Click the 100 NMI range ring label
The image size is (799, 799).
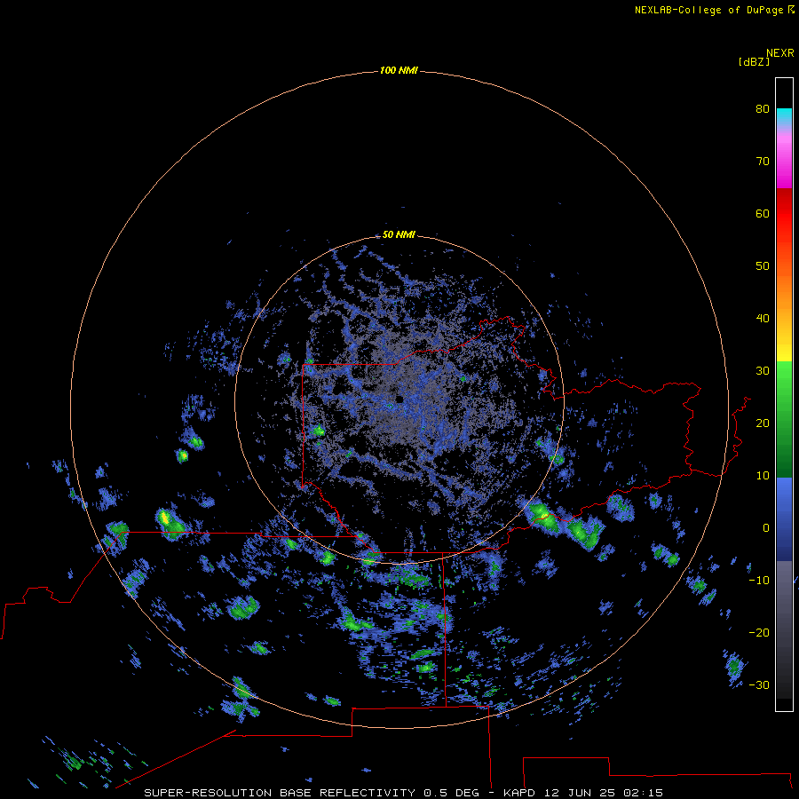[x=399, y=70]
